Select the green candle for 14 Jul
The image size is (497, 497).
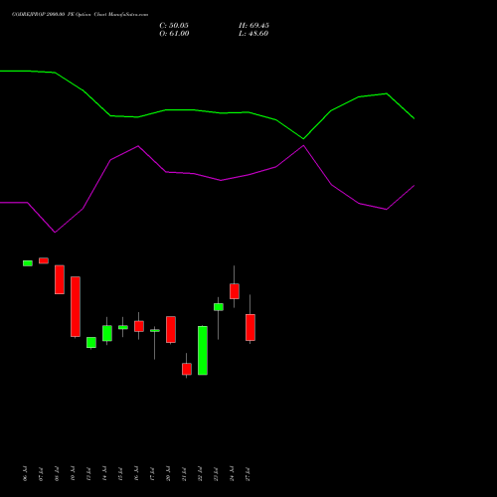[x=107, y=333]
